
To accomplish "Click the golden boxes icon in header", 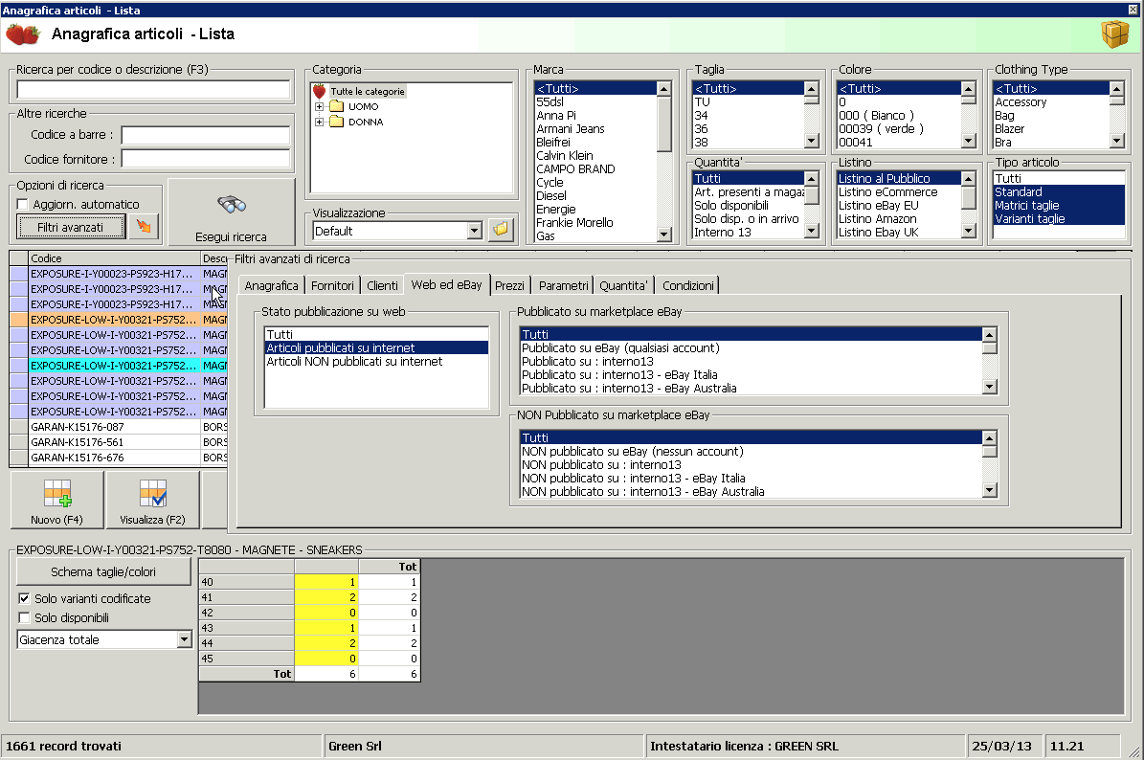I will coord(1114,34).
